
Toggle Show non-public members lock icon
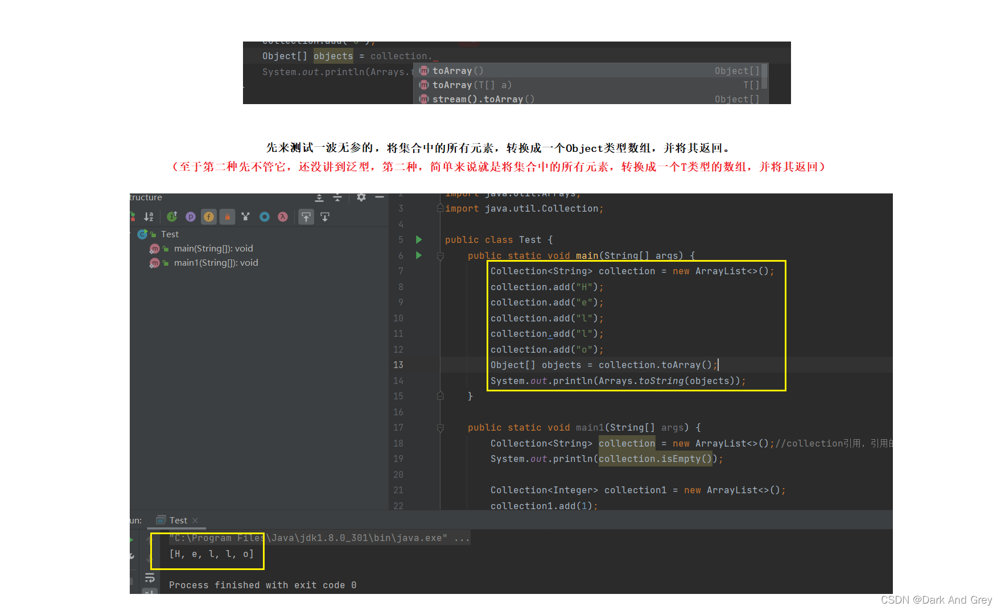[x=228, y=217]
